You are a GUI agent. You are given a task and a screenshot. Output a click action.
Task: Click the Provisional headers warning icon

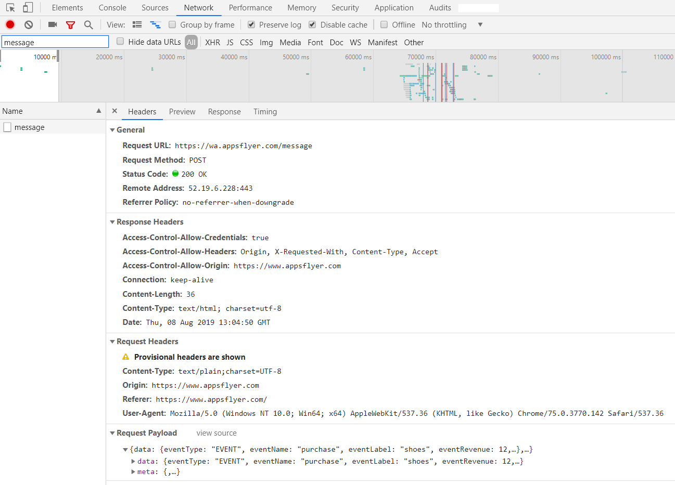126,357
